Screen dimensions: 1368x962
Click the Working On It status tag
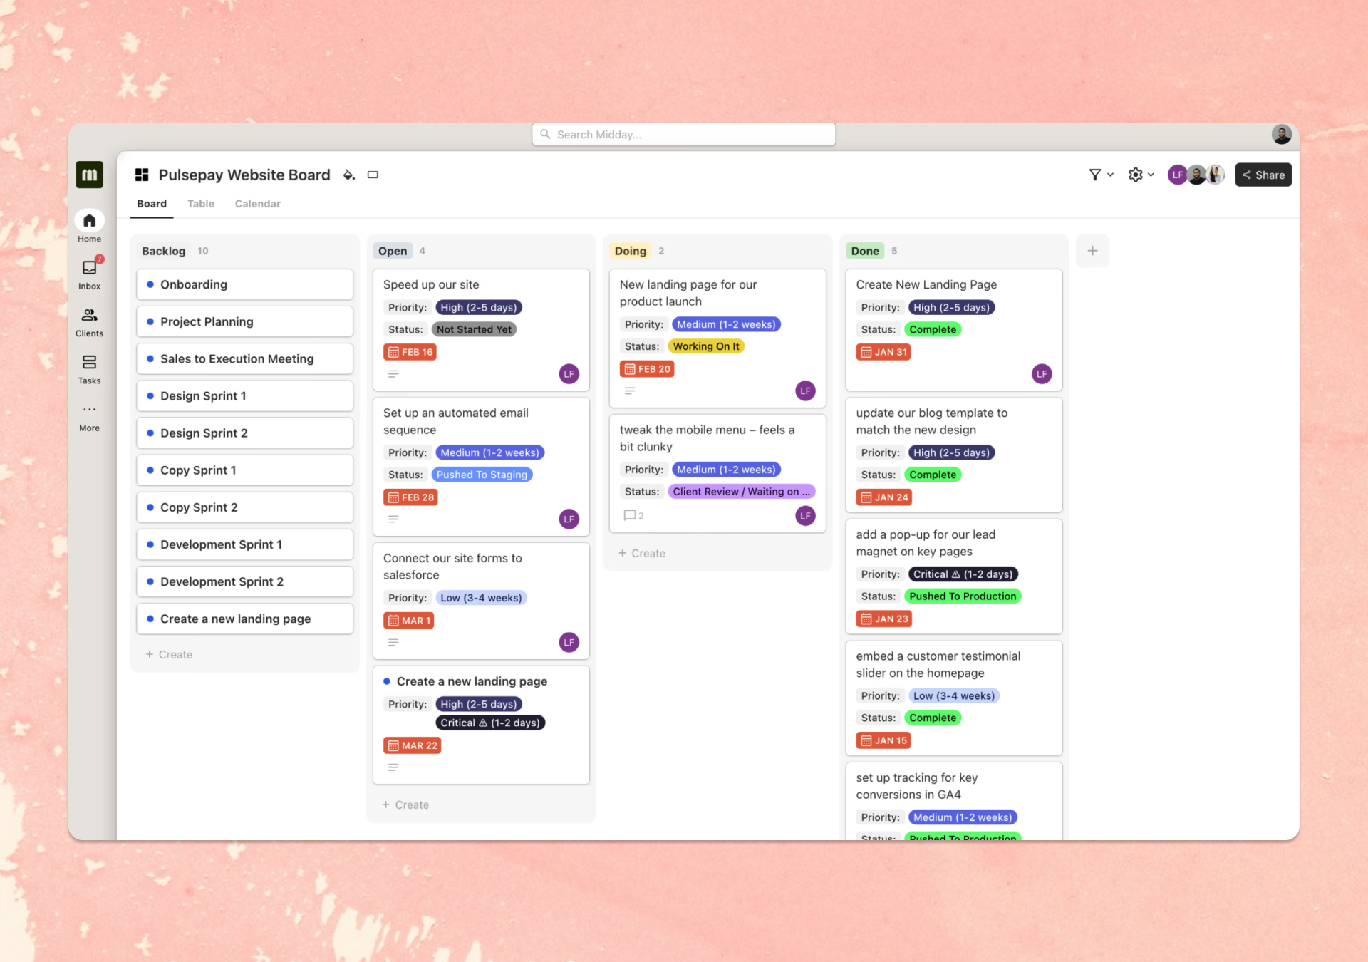pyautogui.click(x=705, y=347)
